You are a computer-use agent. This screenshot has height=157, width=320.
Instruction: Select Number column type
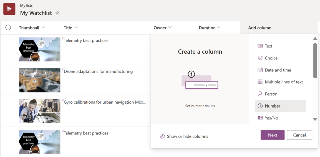281,106
